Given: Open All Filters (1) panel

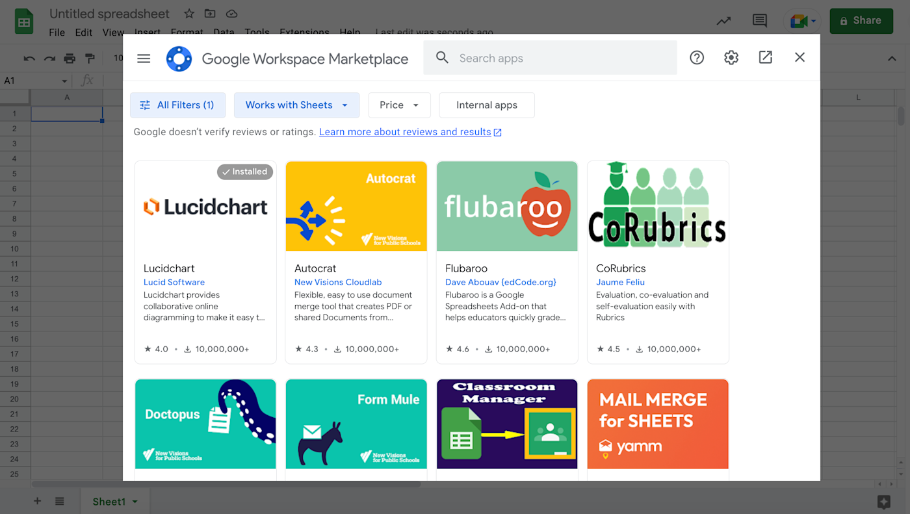Looking at the screenshot, I should [x=177, y=105].
